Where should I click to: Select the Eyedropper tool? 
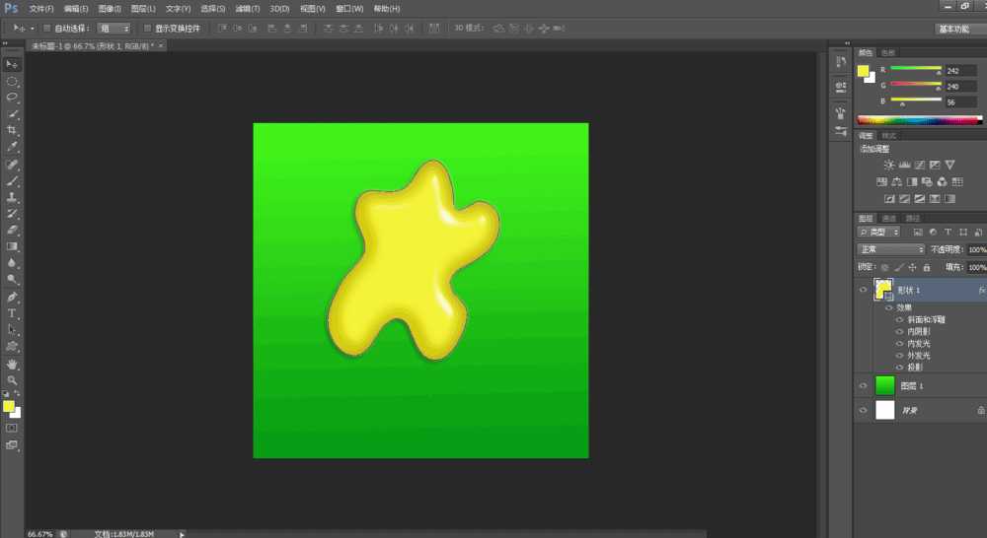[12, 147]
